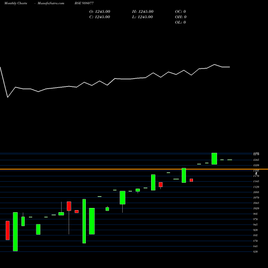This screenshot has height=268, width=268.
Task: Click the 895 price axis label
Action: tap(255, 235)
